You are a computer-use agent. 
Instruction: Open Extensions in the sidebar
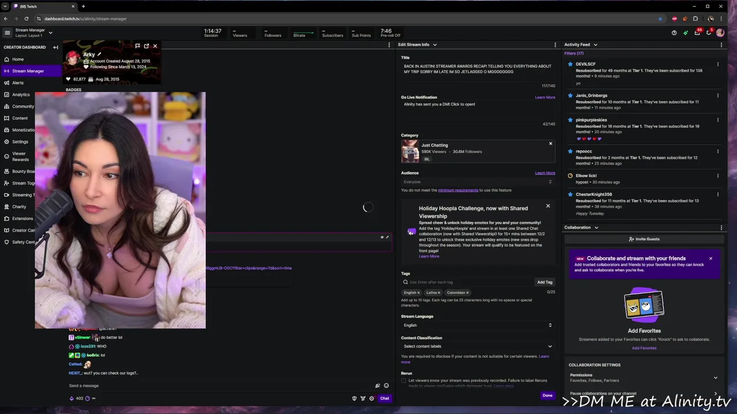coord(22,218)
